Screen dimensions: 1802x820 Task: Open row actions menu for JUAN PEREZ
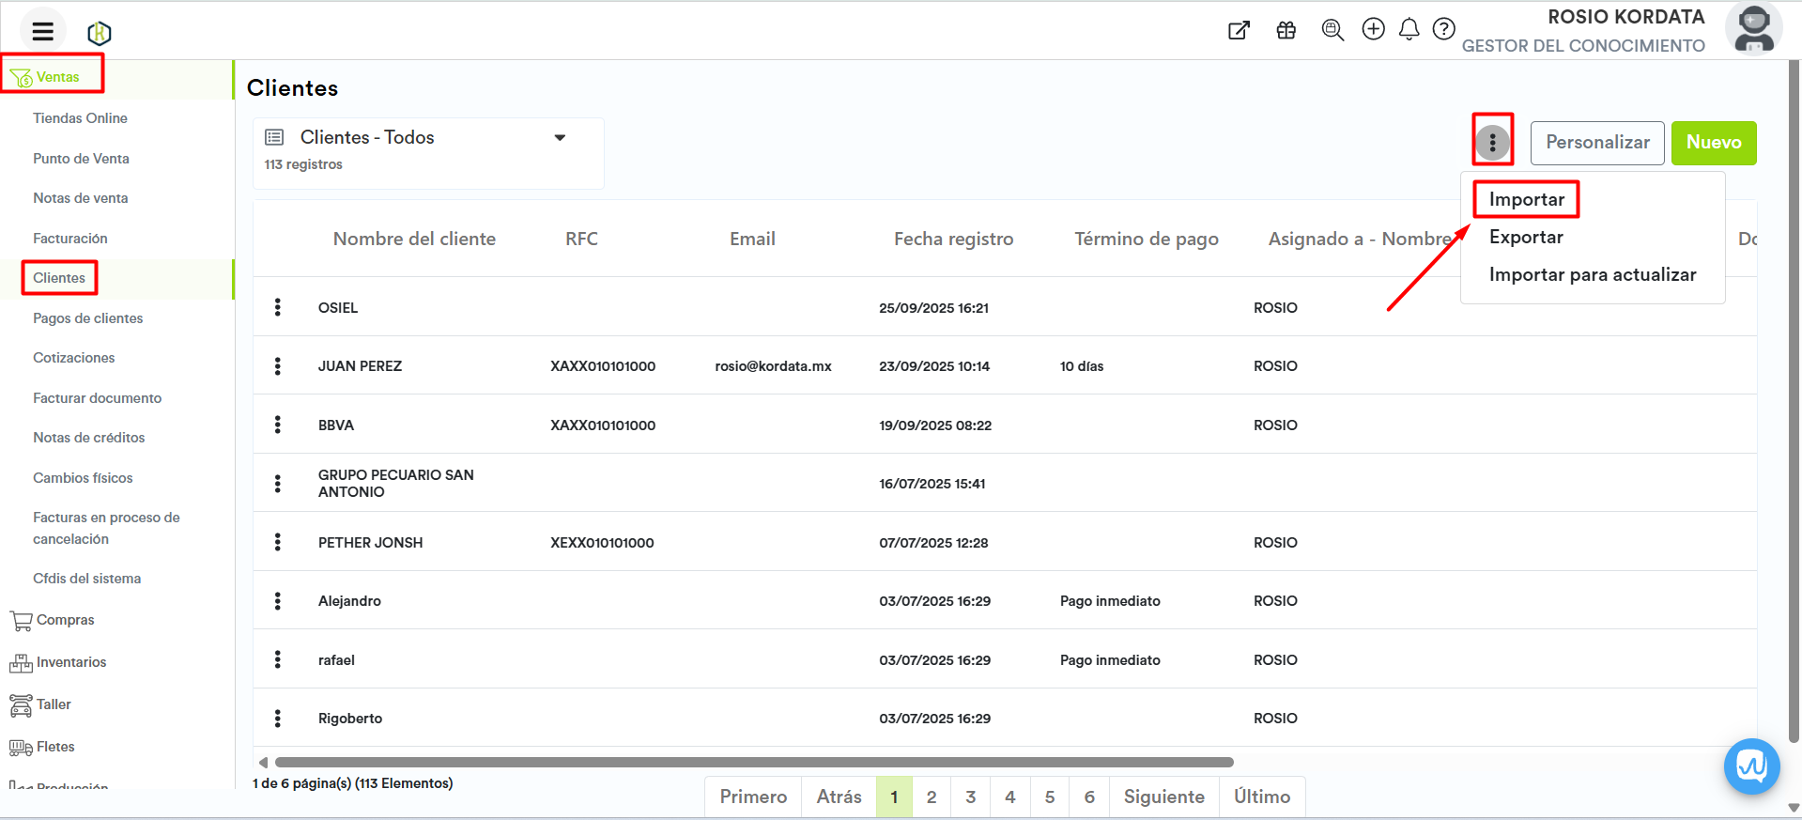point(277,366)
